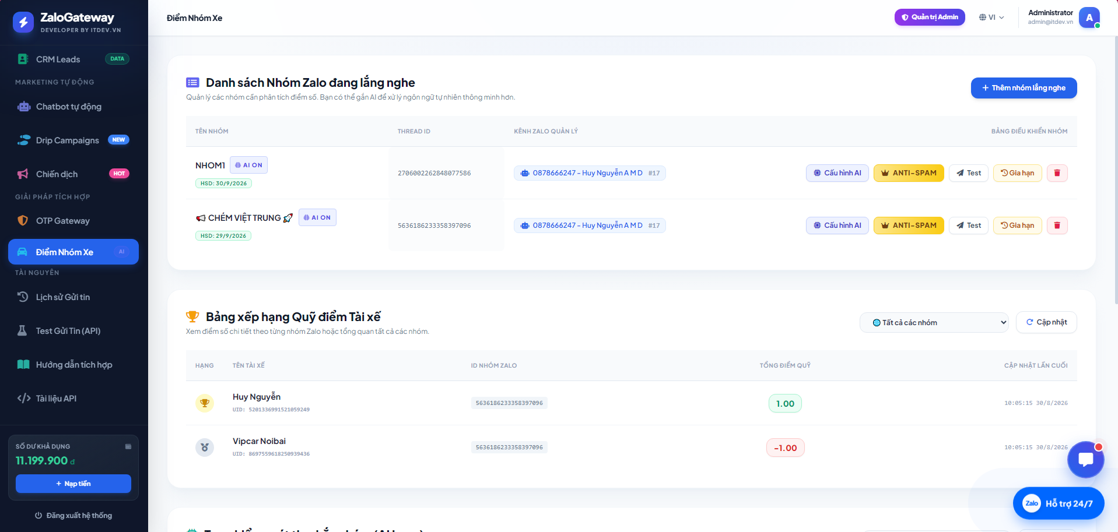Click Zalo channel tag in CHÉM VIỆT TRUNG row
This screenshot has width=1118, height=532.
click(x=590, y=226)
